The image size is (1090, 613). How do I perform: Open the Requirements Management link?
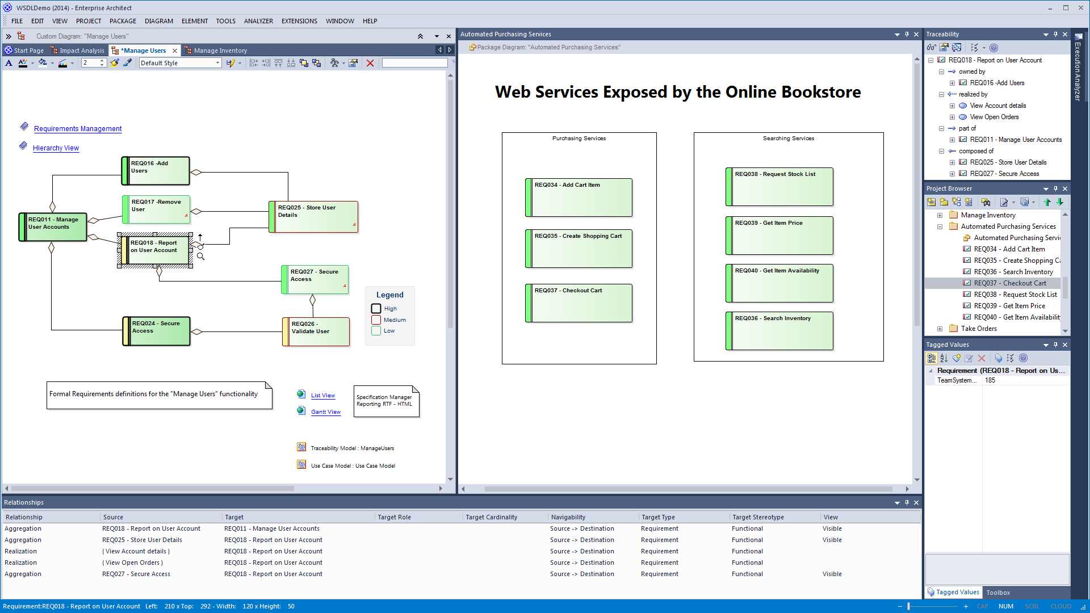click(78, 129)
